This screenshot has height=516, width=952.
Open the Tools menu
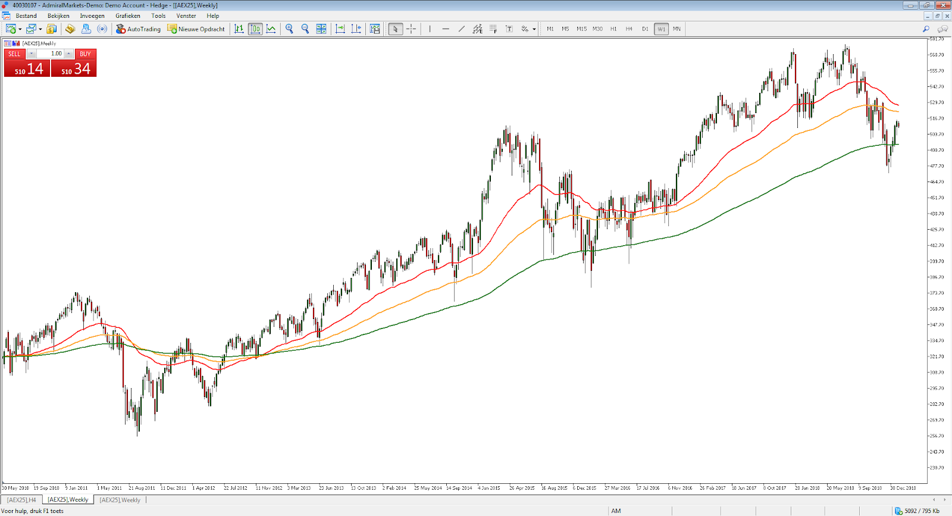coord(158,16)
